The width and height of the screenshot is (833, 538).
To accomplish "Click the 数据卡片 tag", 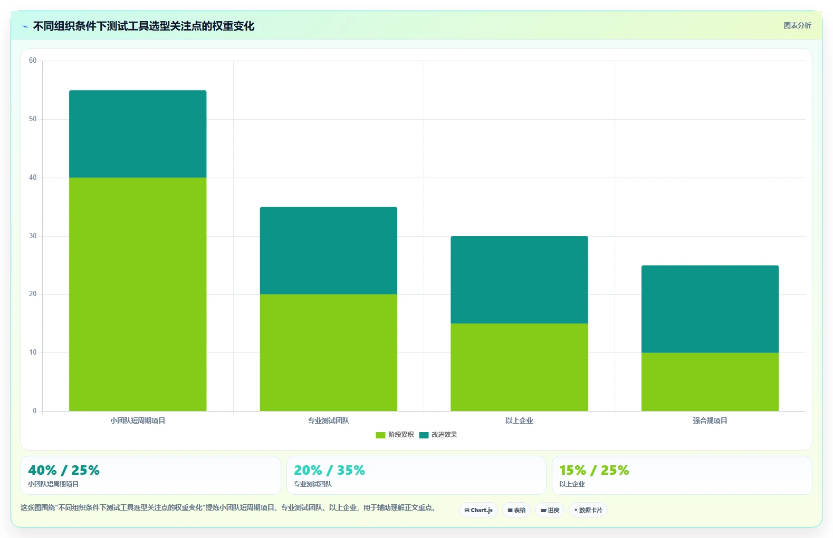I will (x=588, y=510).
